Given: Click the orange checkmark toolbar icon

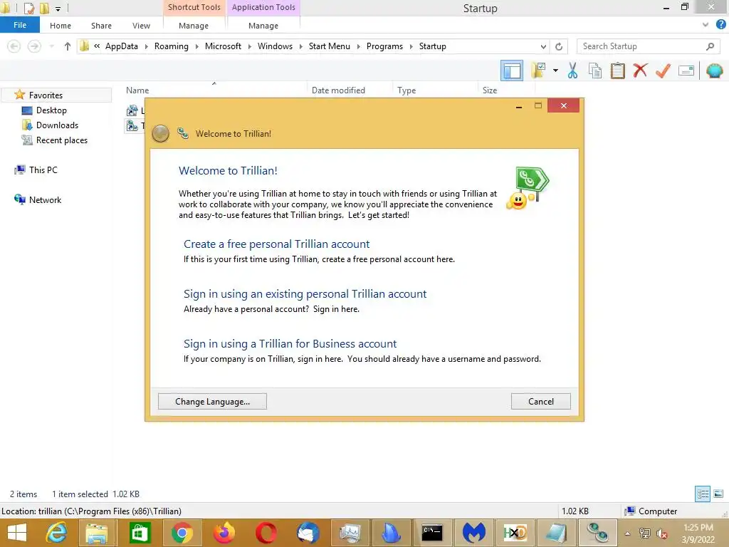Looking at the screenshot, I should click(x=663, y=71).
